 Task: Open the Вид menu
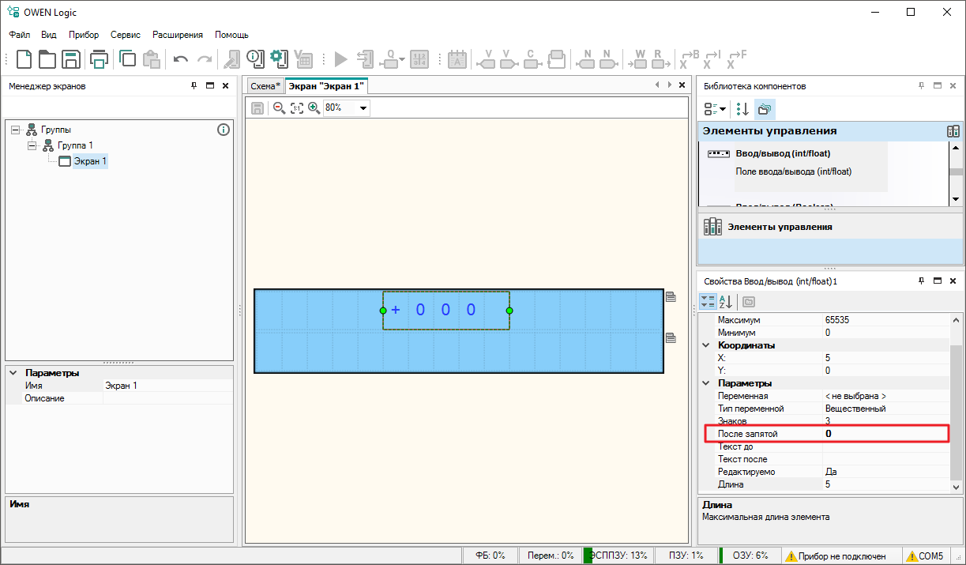pos(49,35)
